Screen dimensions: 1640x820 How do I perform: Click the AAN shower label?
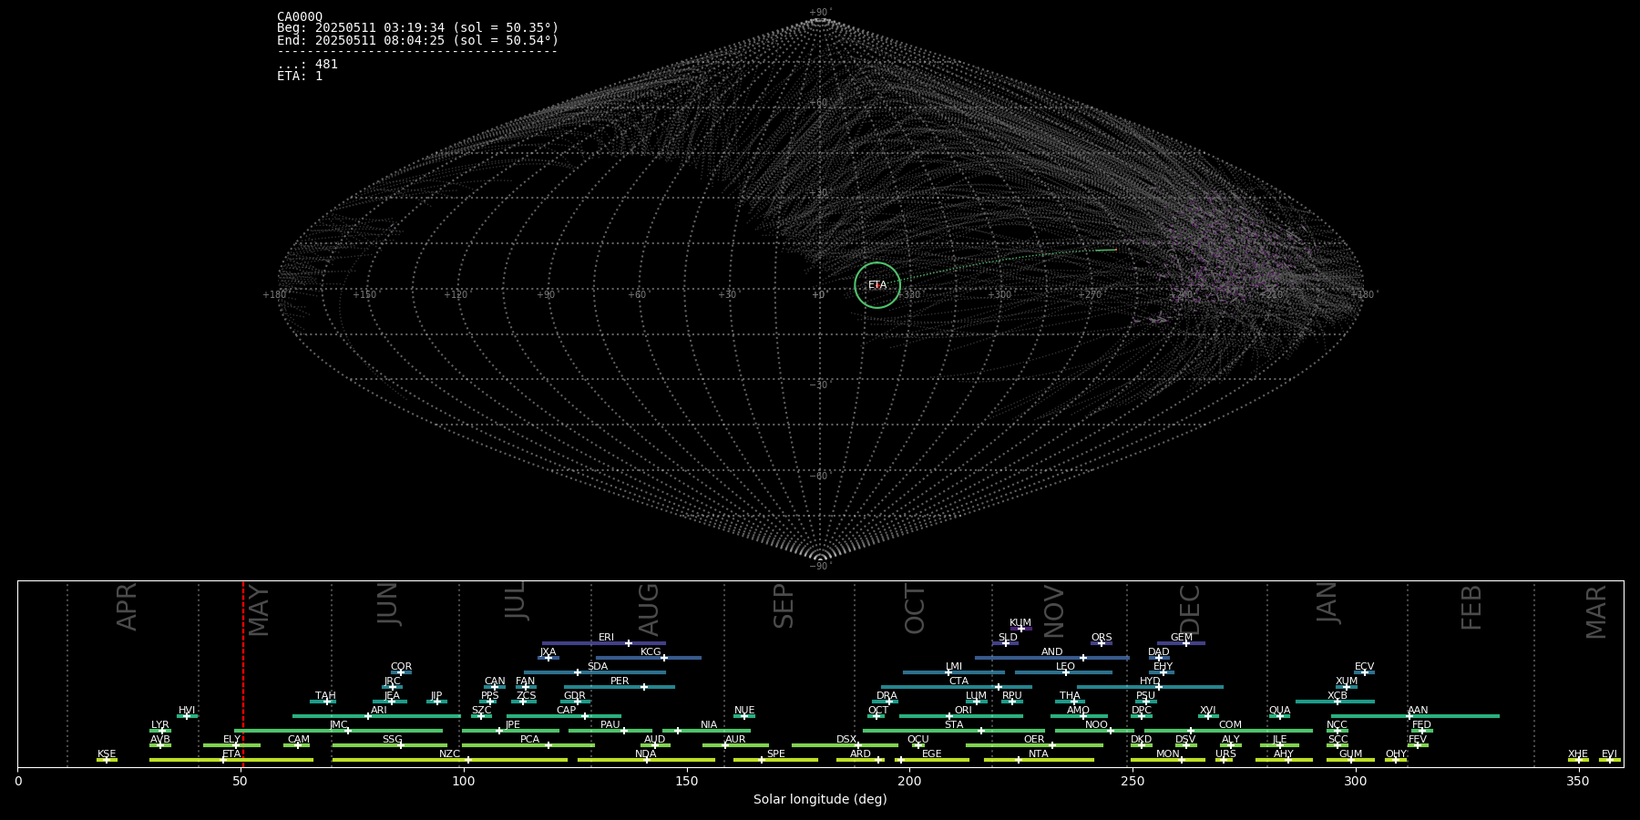click(x=1418, y=711)
